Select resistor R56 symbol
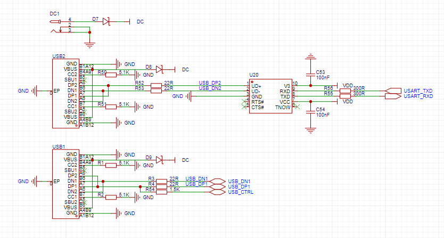The image size is (444, 238). [345, 91]
